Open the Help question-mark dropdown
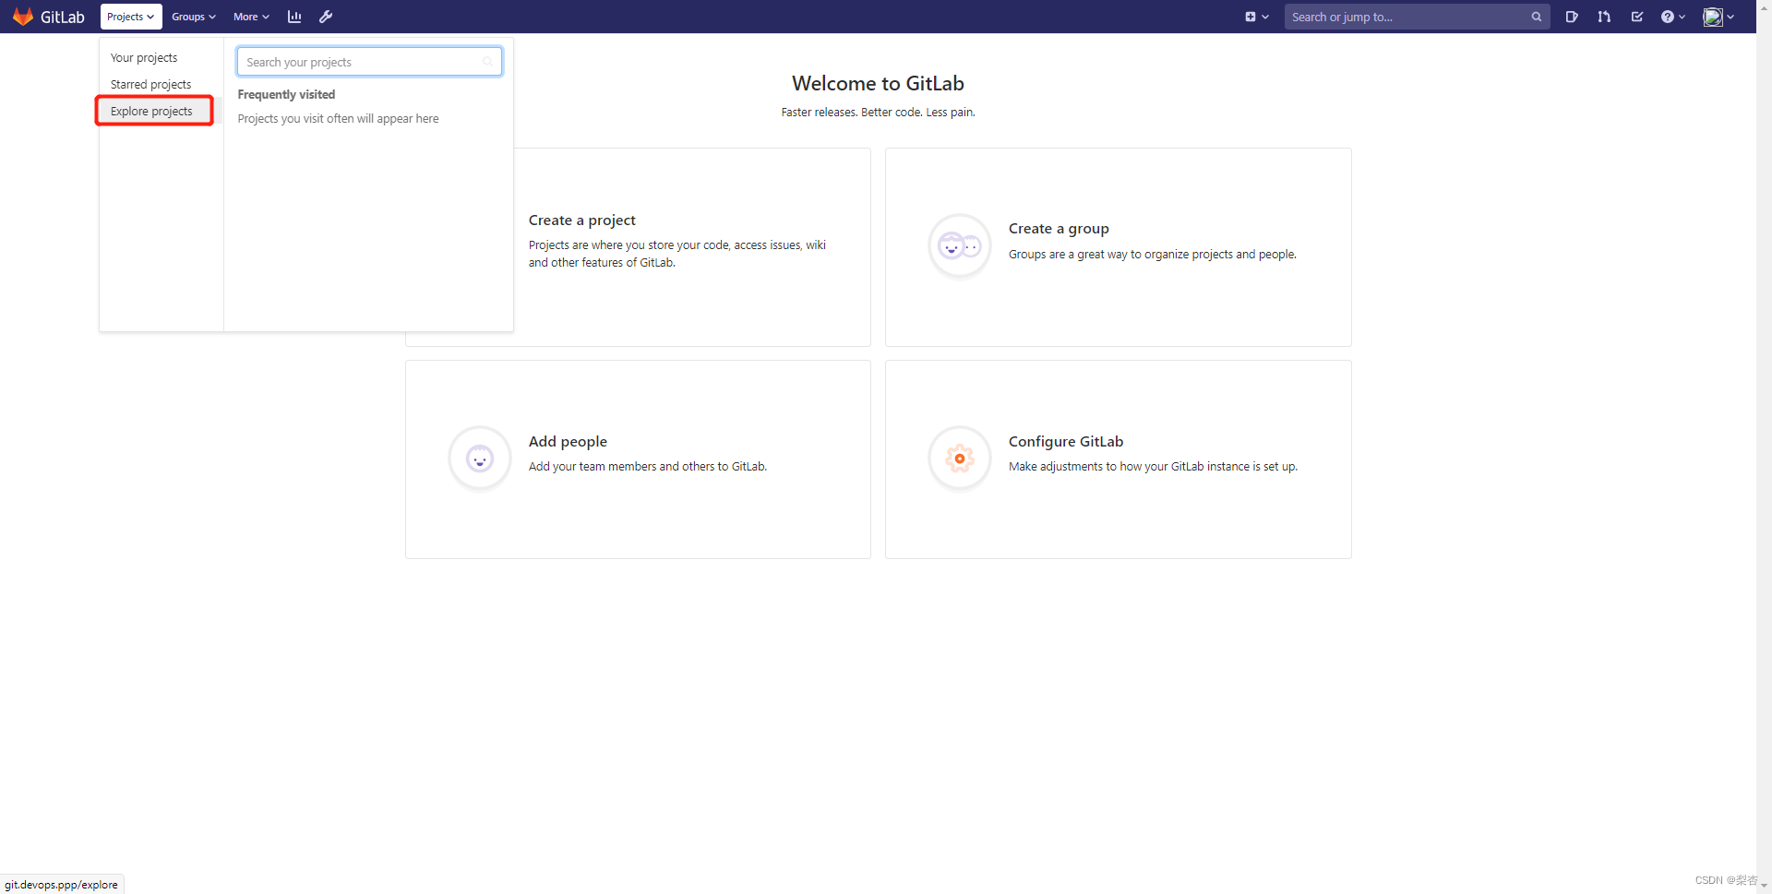This screenshot has width=1772, height=894. pos(1673,17)
